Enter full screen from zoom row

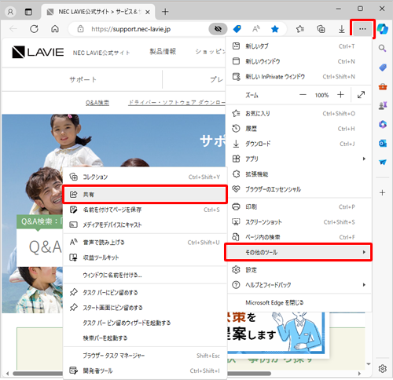pyautogui.click(x=361, y=95)
